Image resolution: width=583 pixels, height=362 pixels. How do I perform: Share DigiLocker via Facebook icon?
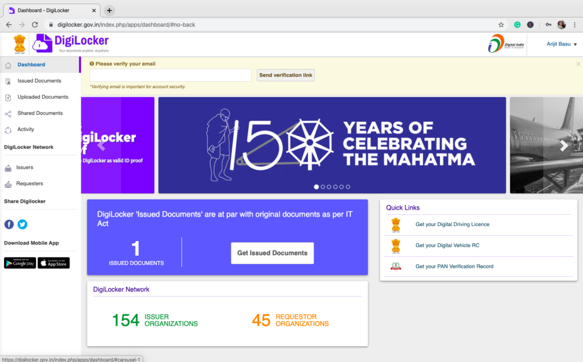(x=9, y=224)
